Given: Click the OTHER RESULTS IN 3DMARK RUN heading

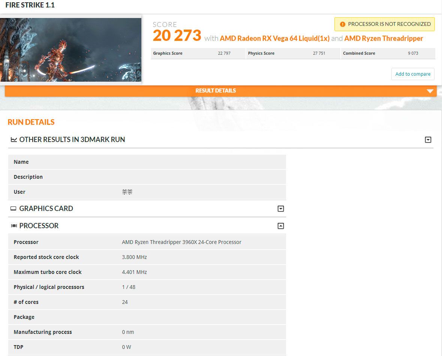Looking at the screenshot, I should click(72, 139).
